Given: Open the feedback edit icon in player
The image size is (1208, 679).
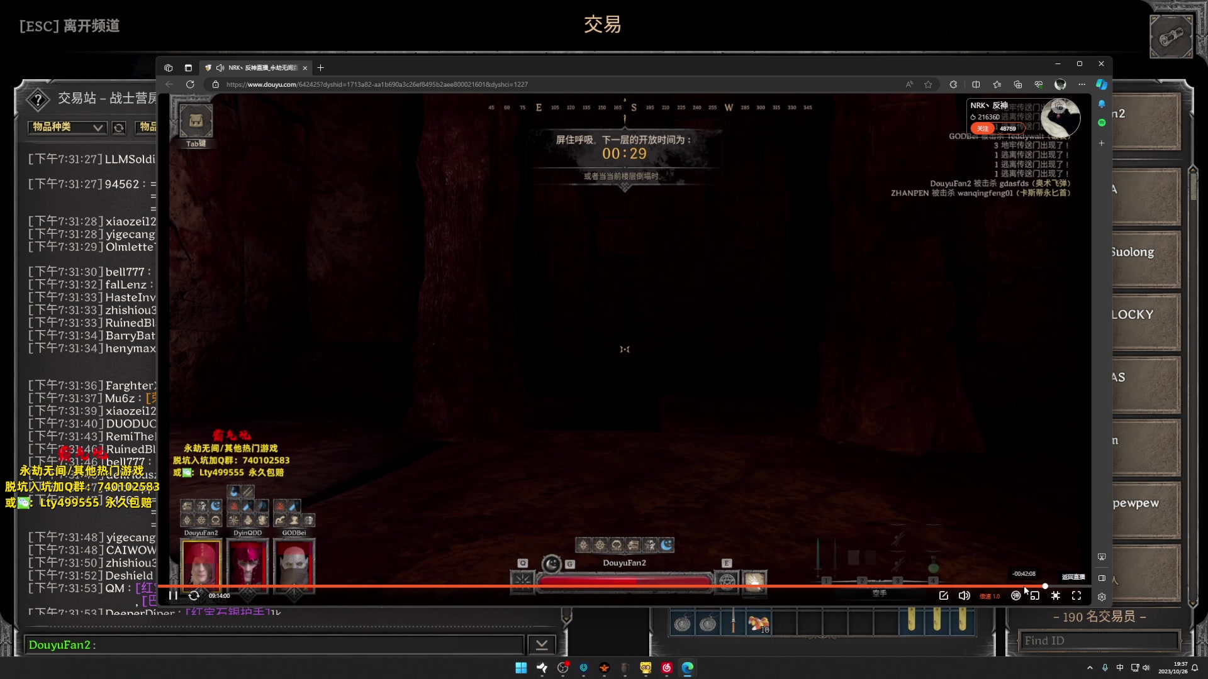Looking at the screenshot, I should (x=944, y=595).
